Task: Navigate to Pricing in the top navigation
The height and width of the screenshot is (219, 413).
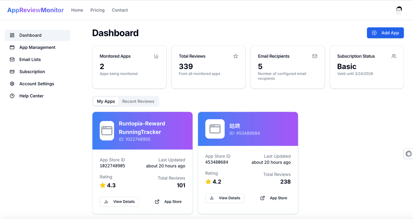Action: (x=97, y=10)
